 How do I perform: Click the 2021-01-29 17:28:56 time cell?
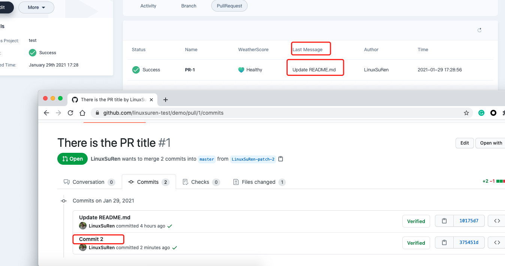(x=440, y=70)
